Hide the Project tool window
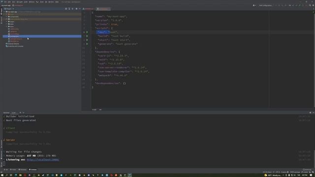315x177 pixels. pos(80,9)
